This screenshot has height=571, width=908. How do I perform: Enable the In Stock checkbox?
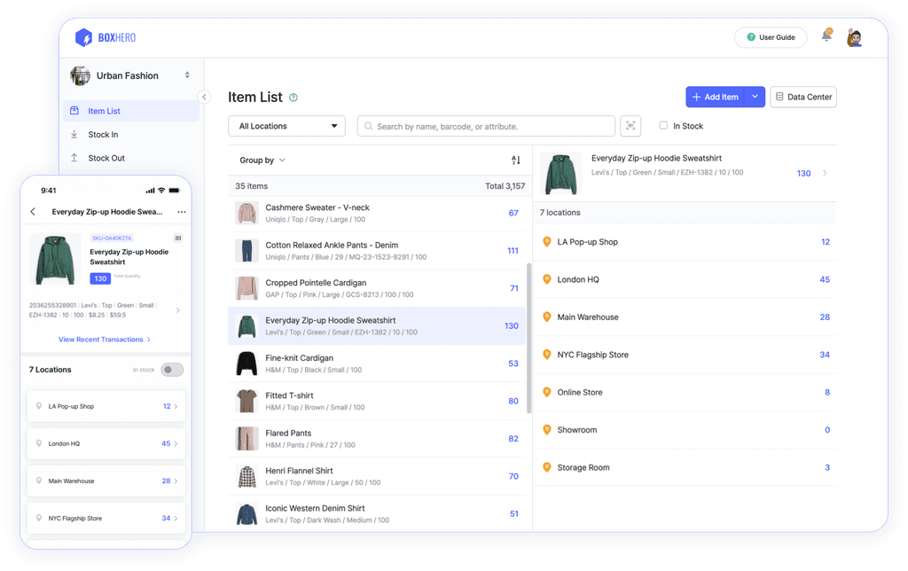pos(663,126)
